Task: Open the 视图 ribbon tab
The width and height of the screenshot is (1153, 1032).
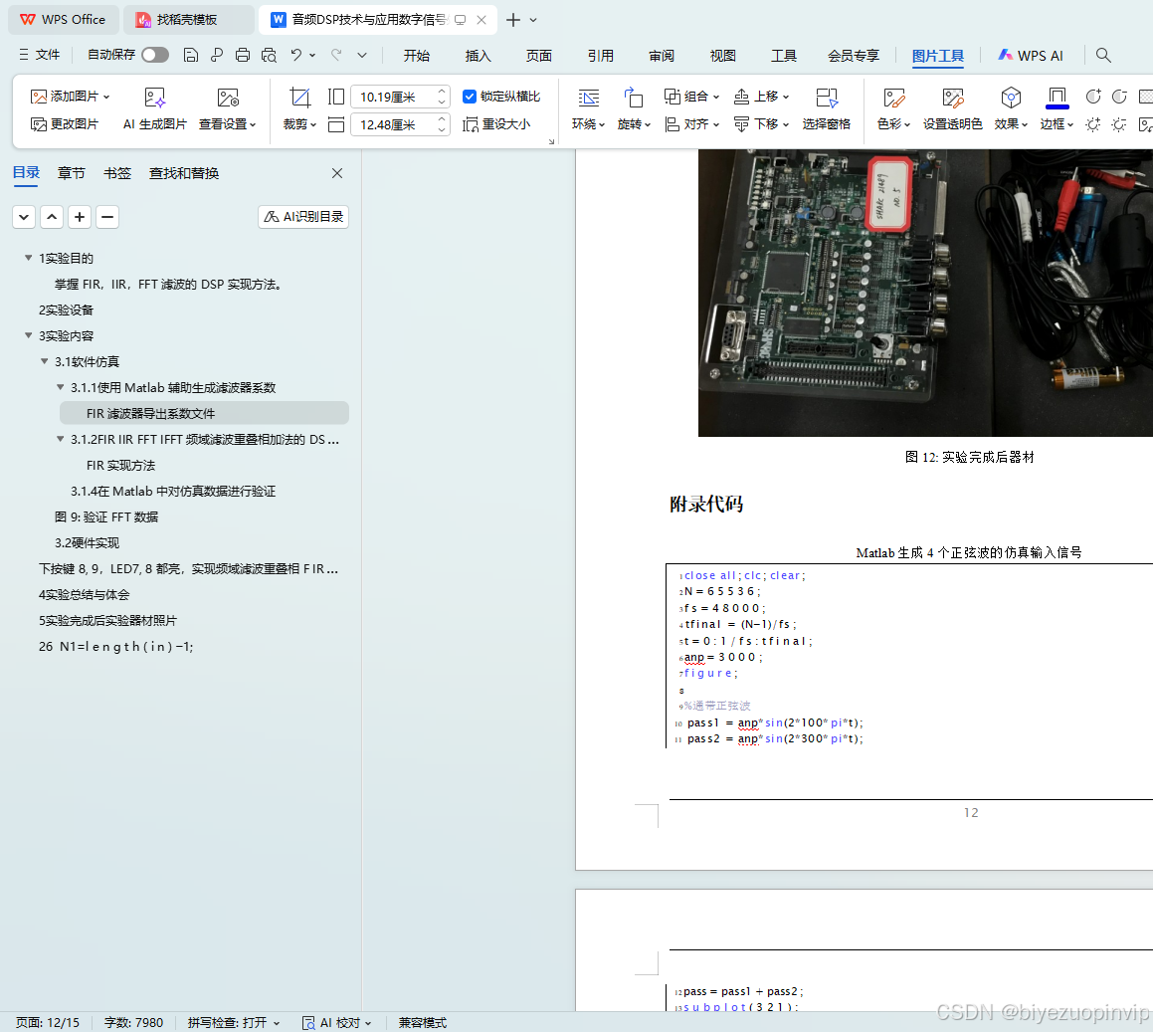Action: coord(723,55)
